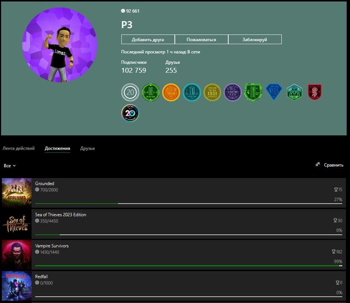Click the gamertag P3
This screenshot has width=350, height=303.
pos(127,25)
